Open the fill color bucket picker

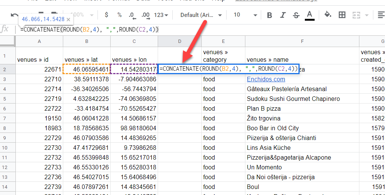point(328,15)
